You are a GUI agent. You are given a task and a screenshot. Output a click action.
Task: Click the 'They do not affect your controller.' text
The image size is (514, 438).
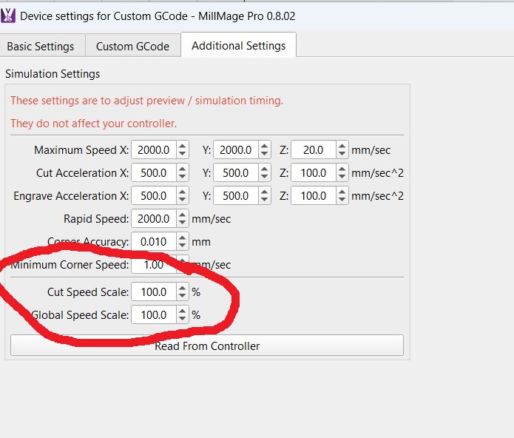coord(93,124)
